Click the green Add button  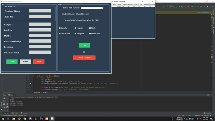pos(12,62)
